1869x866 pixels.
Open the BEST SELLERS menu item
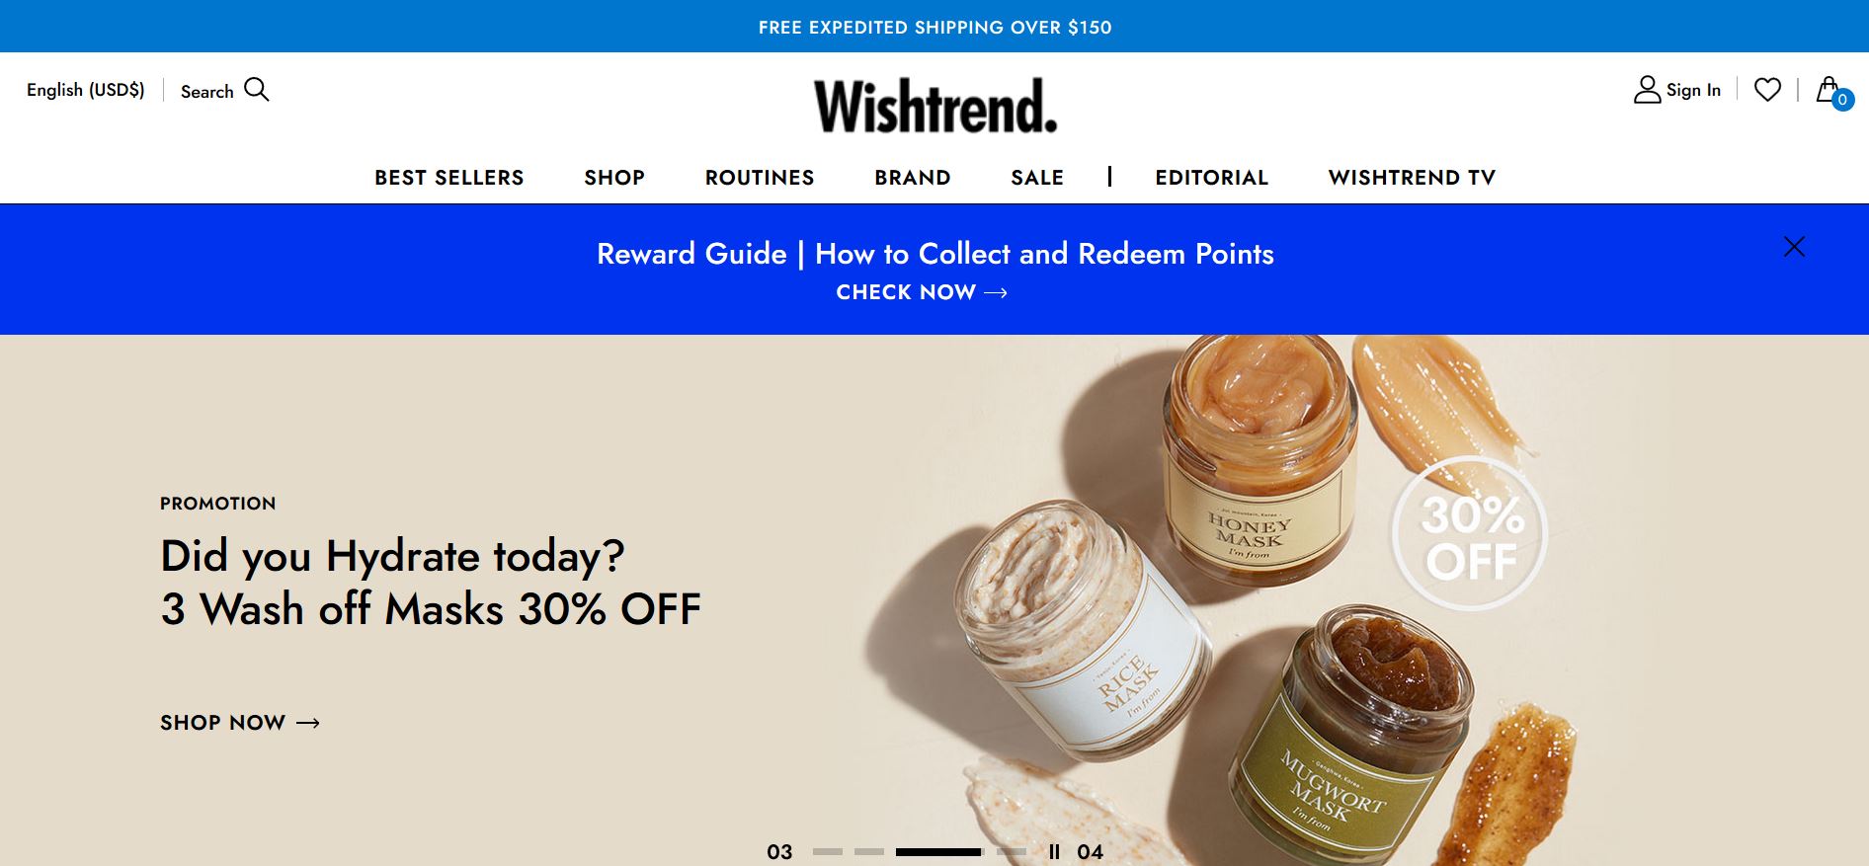[x=449, y=178]
